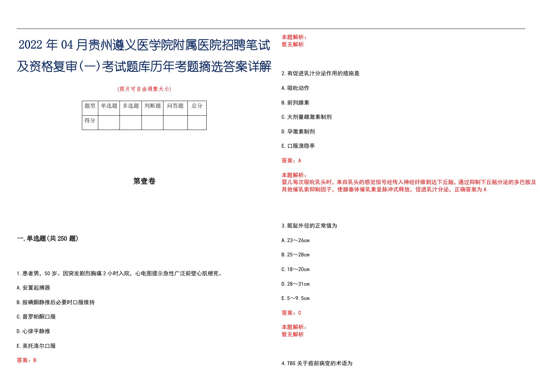553x391 pixels.
Task: Choose option 'A.吸吮动作'
Action: [x=295, y=88]
